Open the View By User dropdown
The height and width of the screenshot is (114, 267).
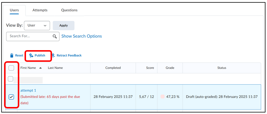coord(37,25)
